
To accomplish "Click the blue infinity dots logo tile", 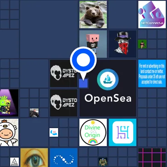I will 64,158.
